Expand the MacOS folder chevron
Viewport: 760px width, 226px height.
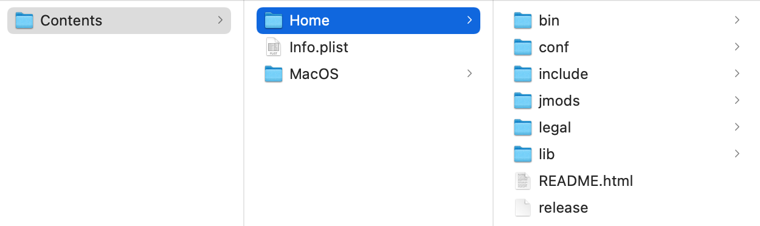pyautogui.click(x=469, y=74)
